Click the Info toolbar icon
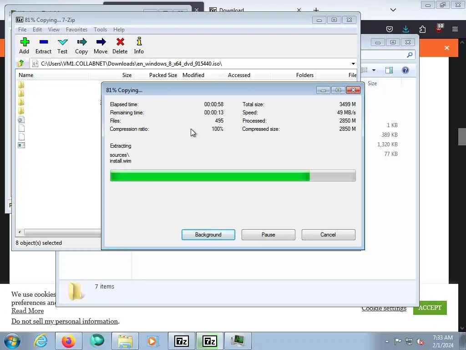466x350 pixels. tap(139, 46)
